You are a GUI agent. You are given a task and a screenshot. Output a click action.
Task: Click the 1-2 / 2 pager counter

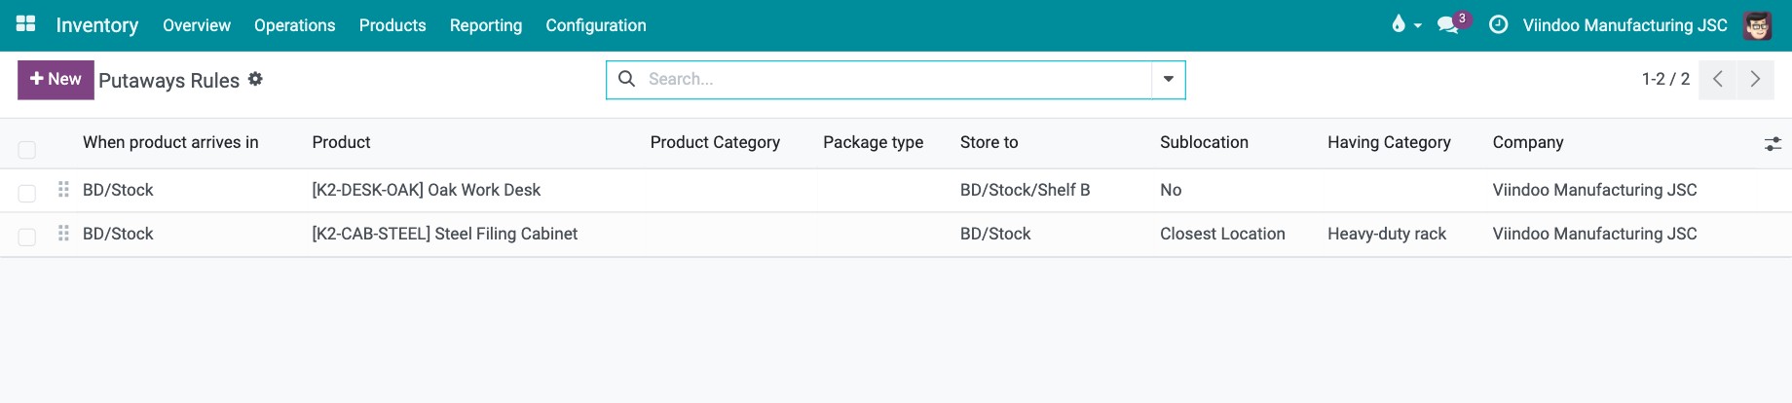tap(1666, 80)
